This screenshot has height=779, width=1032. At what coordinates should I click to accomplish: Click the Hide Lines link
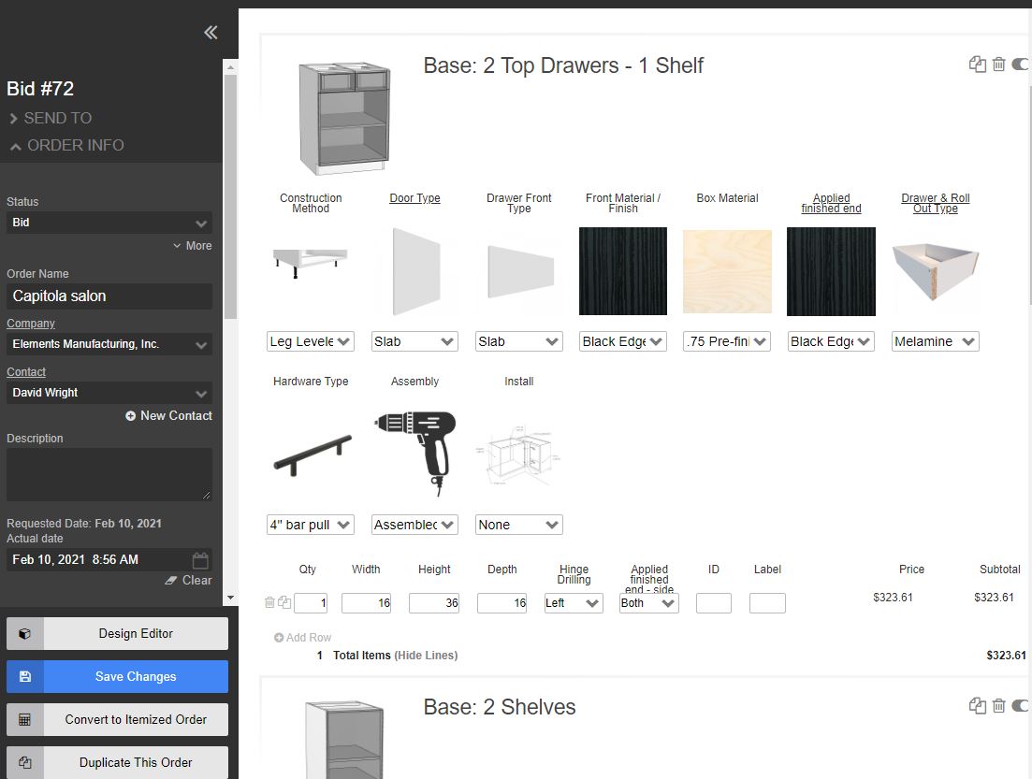[428, 656]
